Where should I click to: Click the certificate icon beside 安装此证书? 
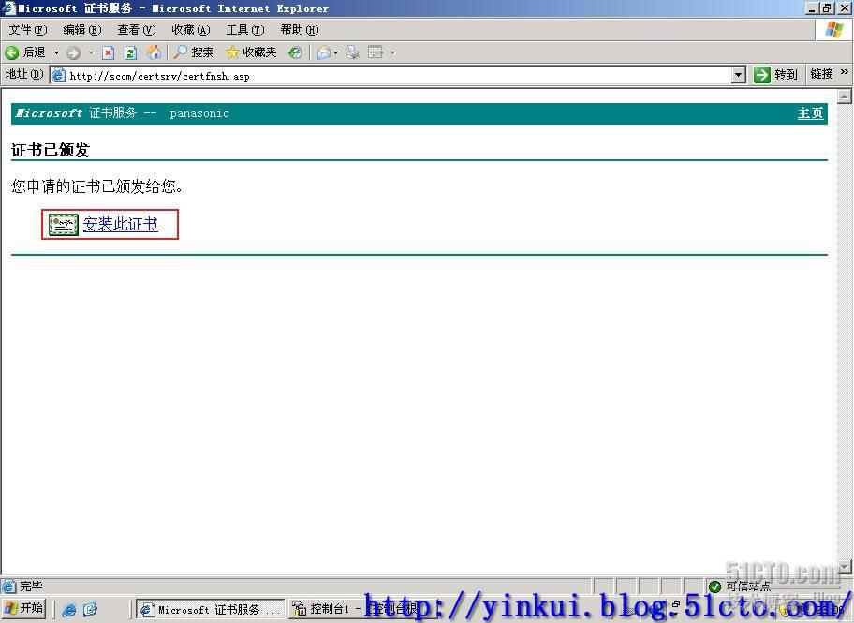(63, 224)
